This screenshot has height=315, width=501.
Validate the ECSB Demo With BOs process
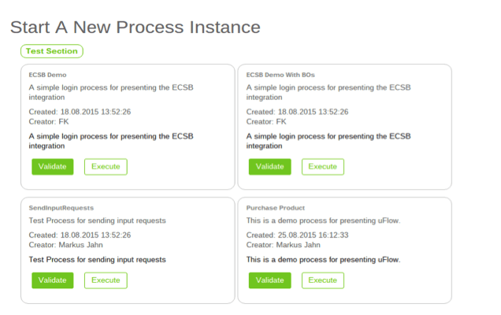point(270,167)
